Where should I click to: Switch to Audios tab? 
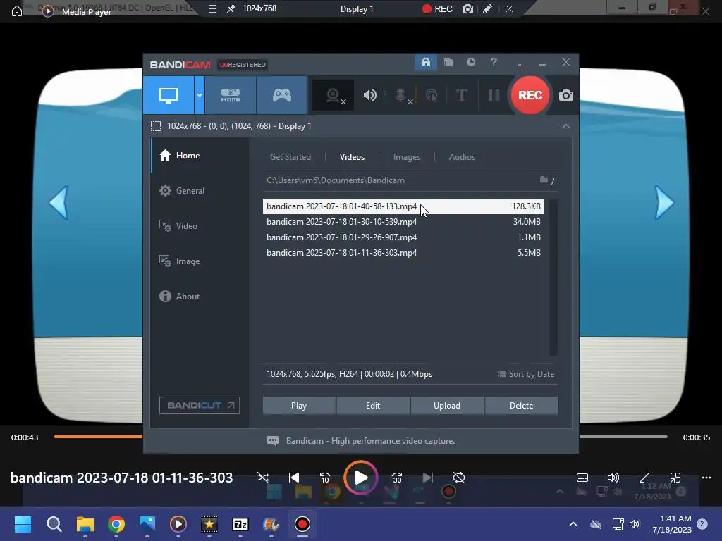click(462, 157)
